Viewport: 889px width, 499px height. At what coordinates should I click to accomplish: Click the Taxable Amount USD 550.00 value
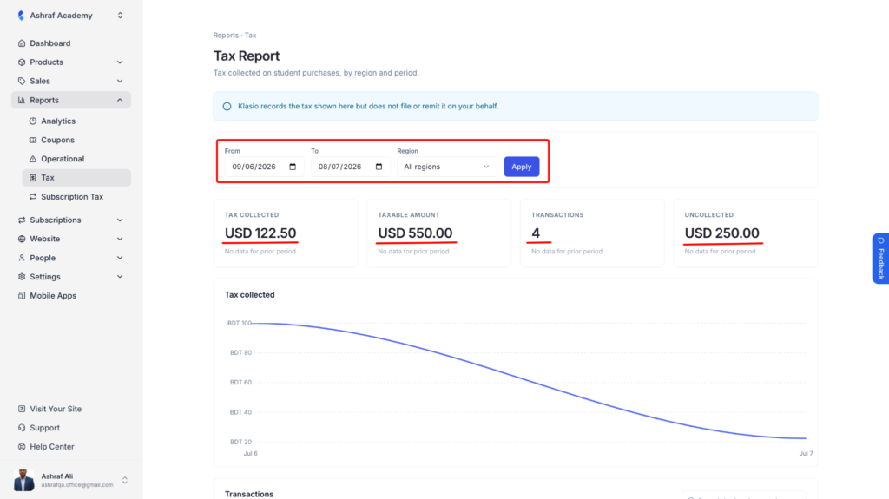click(x=415, y=233)
